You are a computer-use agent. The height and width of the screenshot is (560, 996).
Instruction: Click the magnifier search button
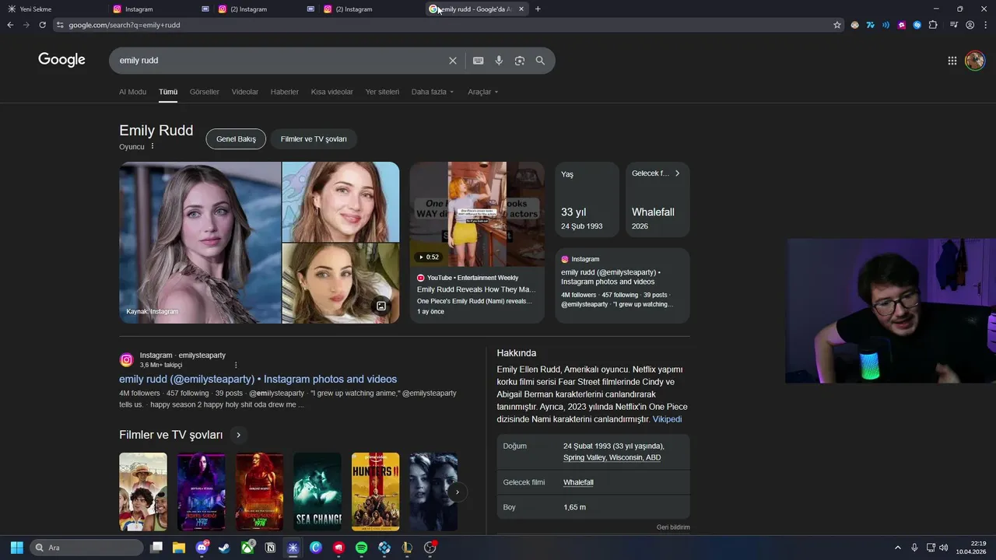click(540, 61)
